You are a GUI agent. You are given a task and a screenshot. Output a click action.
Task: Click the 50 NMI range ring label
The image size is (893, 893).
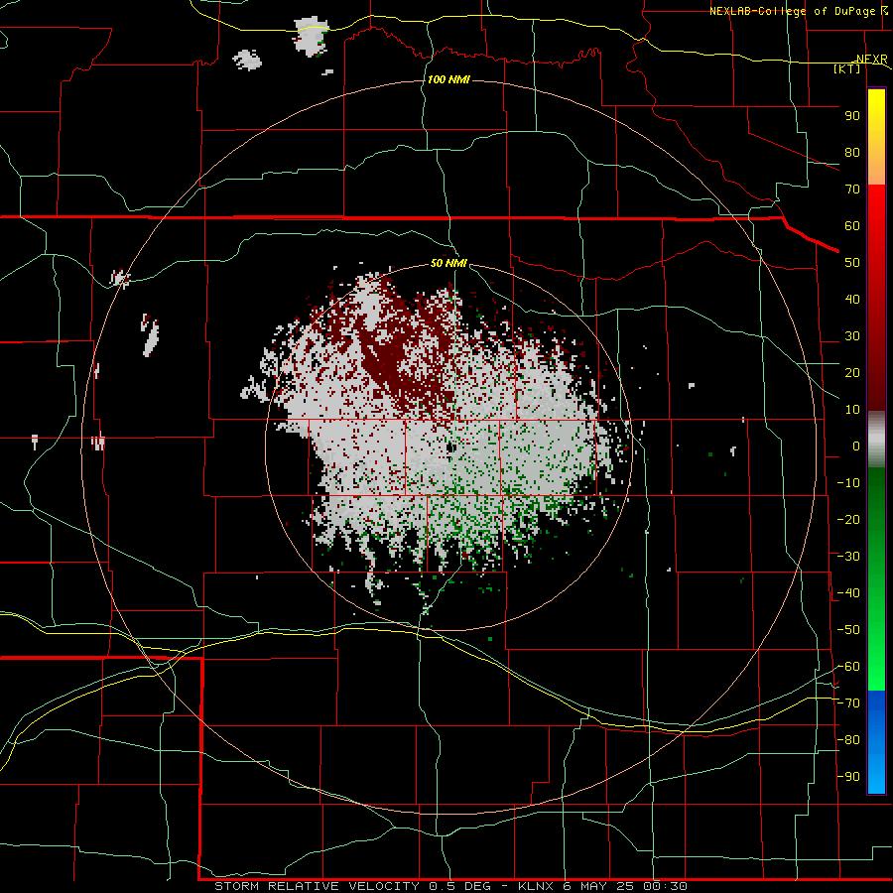click(448, 263)
